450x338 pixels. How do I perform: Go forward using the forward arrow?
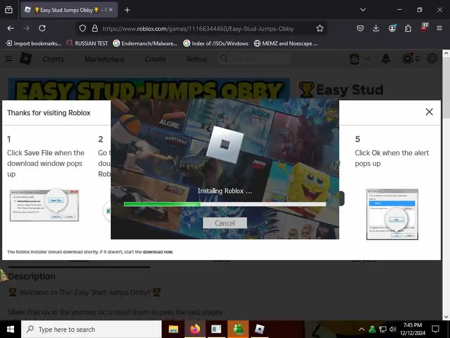(26, 28)
